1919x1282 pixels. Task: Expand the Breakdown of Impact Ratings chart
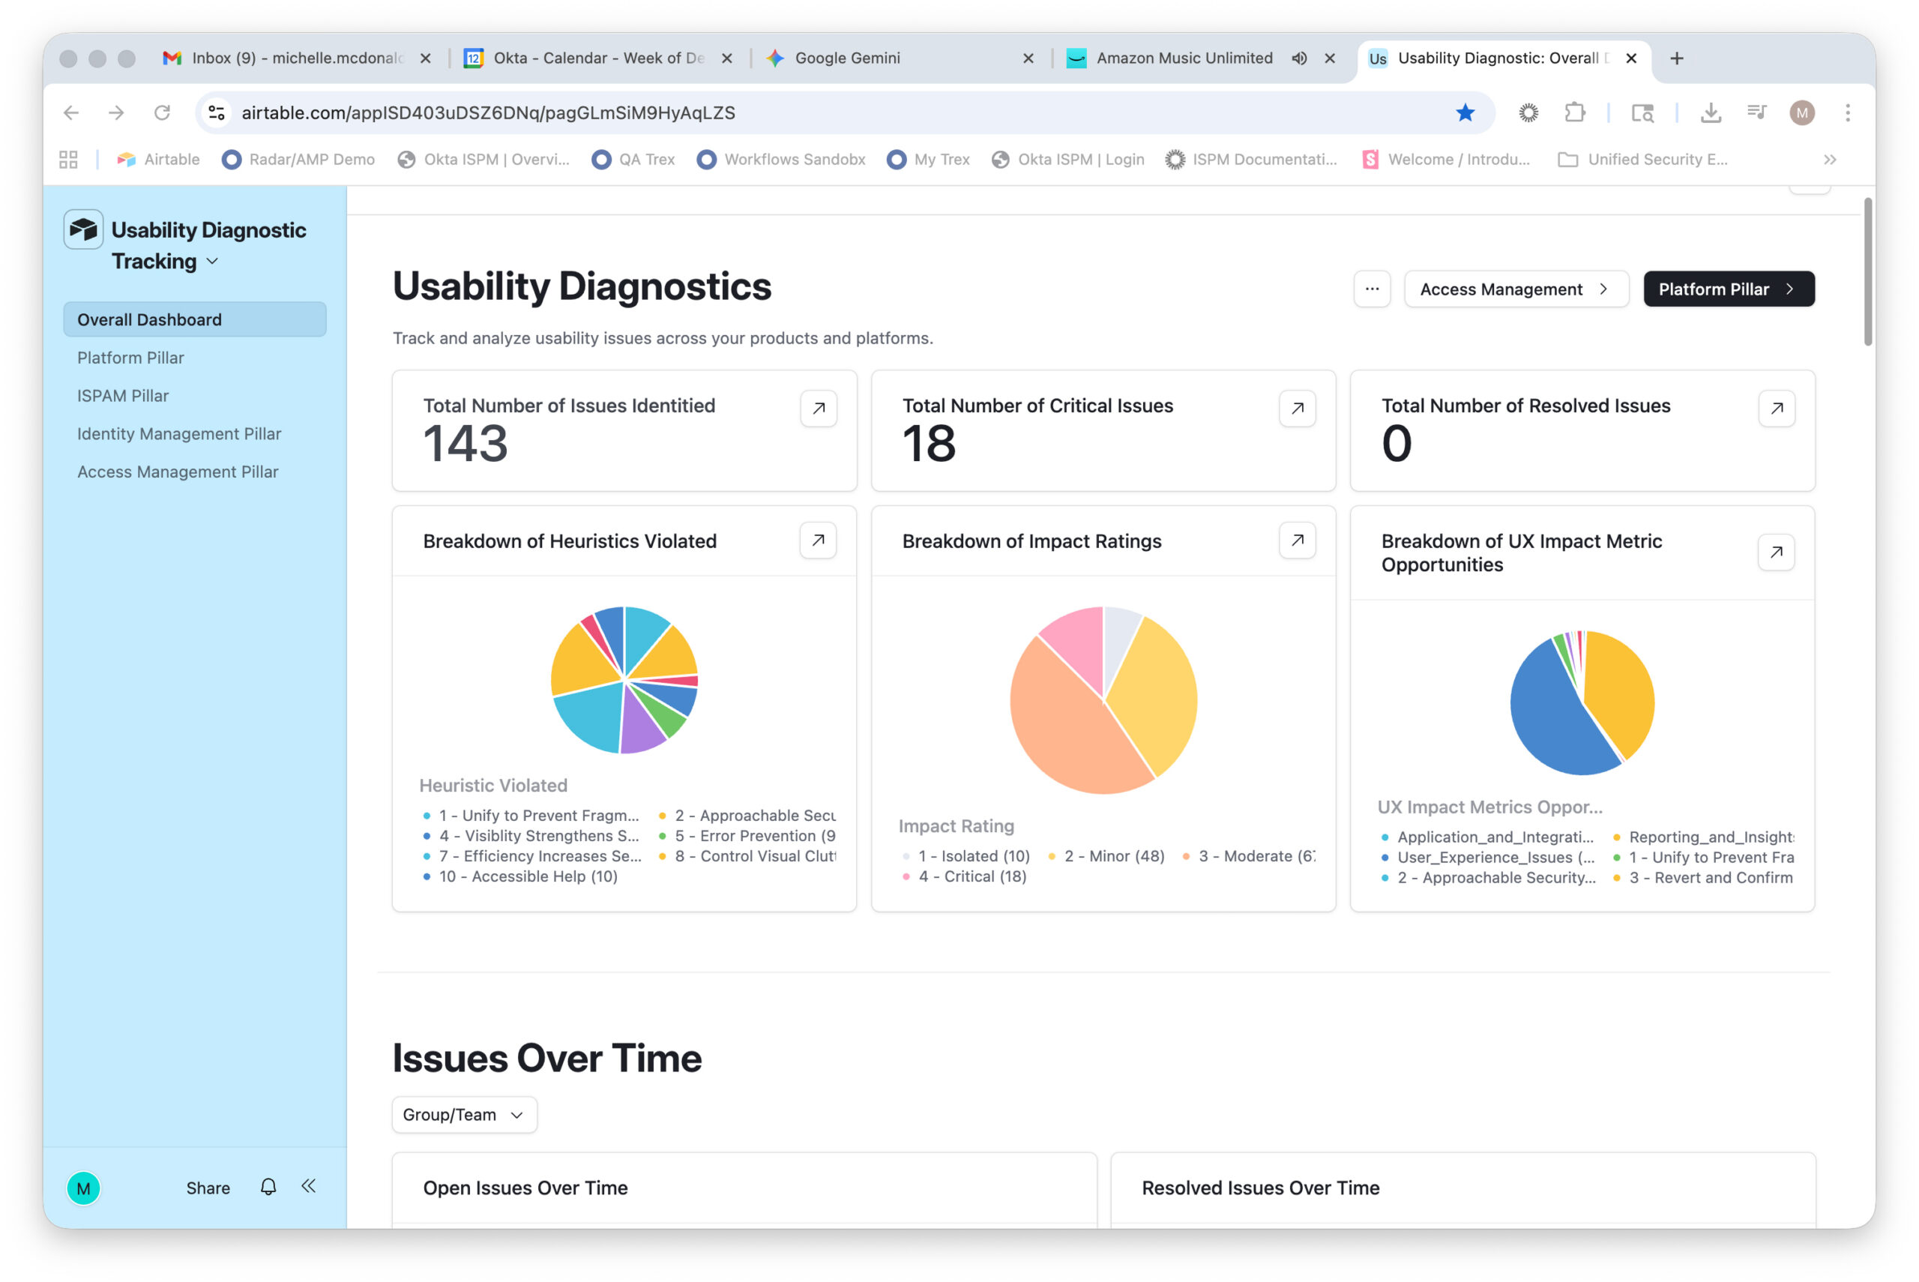[x=1297, y=541]
